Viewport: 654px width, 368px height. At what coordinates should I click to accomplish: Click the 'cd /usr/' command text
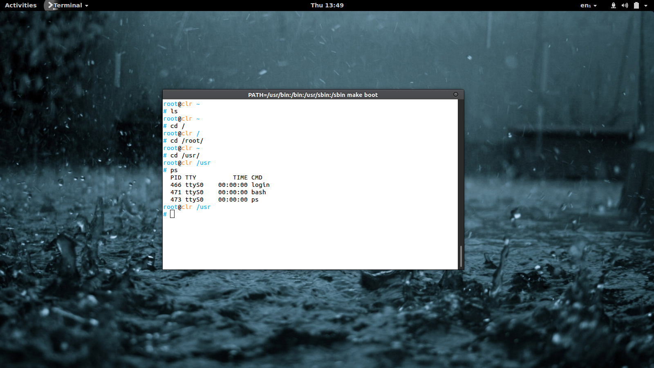185,155
